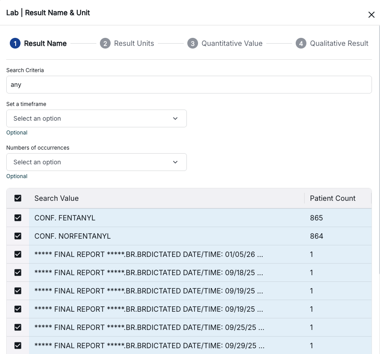
Task: Click the FINAL REPORT 09/29/25 row text
Action: 149,346
